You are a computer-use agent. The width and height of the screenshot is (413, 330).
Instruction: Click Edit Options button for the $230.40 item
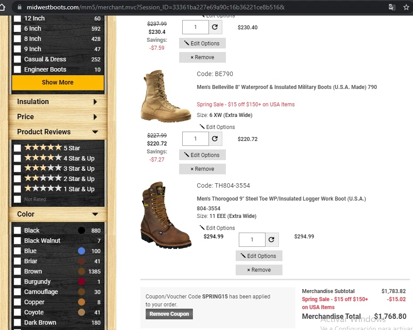click(202, 44)
